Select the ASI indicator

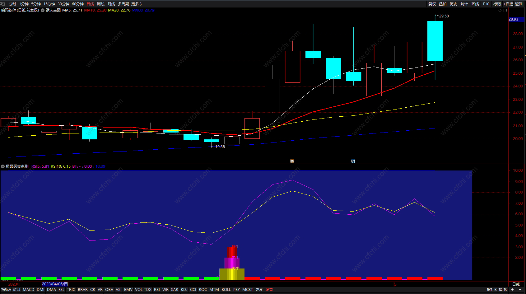[119, 290]
